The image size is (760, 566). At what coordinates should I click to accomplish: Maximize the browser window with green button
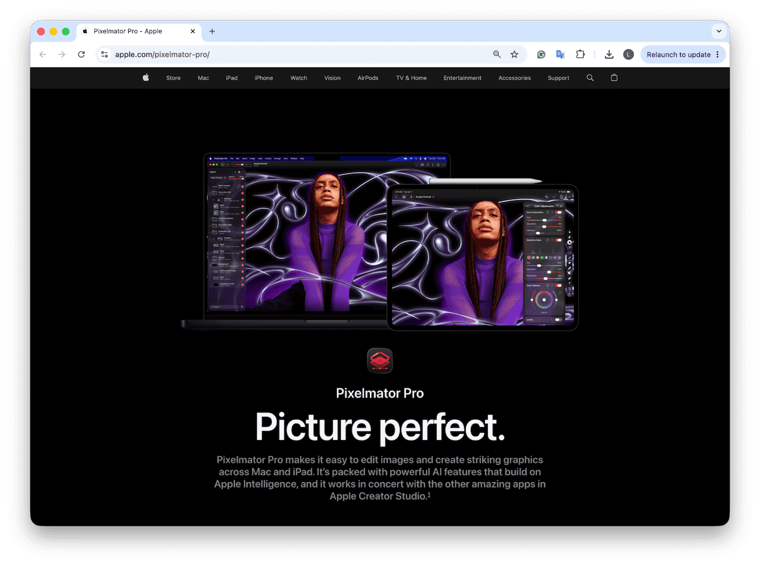click(x=66, y=31)
